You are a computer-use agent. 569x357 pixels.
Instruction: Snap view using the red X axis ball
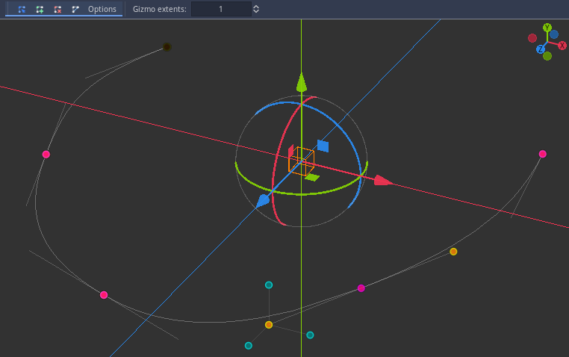tap(562, 46)
